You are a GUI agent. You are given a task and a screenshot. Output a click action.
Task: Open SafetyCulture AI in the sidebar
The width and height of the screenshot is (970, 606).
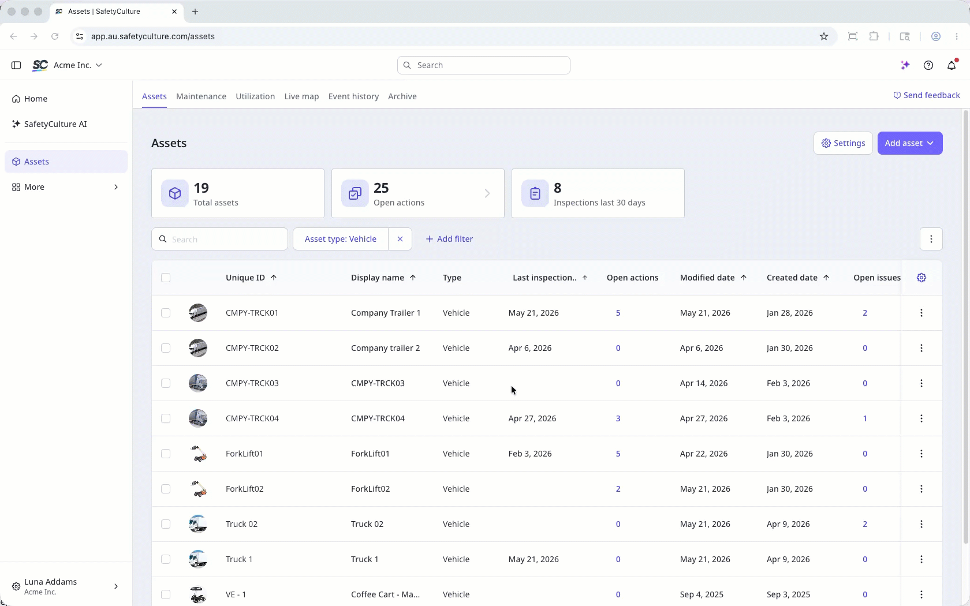[x=66, y=124]
